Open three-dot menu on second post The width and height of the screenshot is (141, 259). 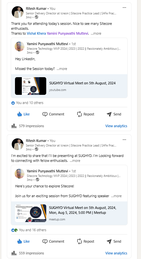[x=124, y=140]
